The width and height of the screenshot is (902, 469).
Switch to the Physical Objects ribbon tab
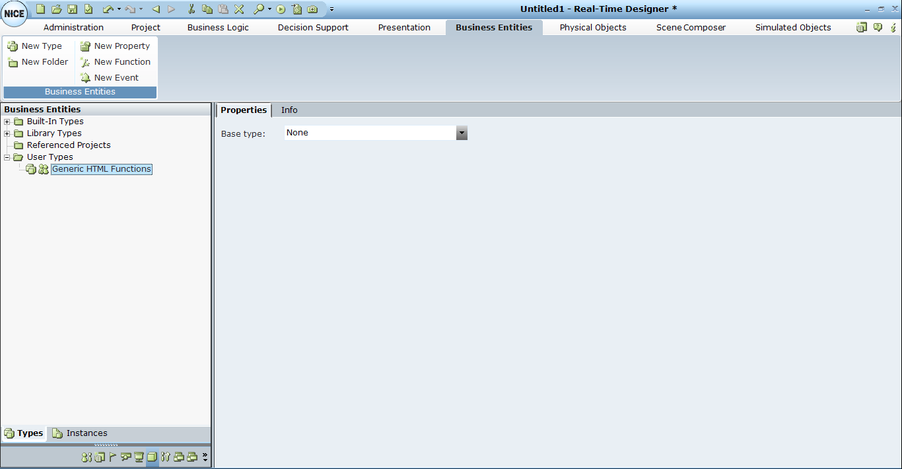(x=592, y=27)
